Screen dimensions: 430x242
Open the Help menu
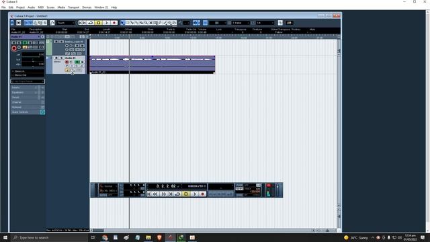114,7
